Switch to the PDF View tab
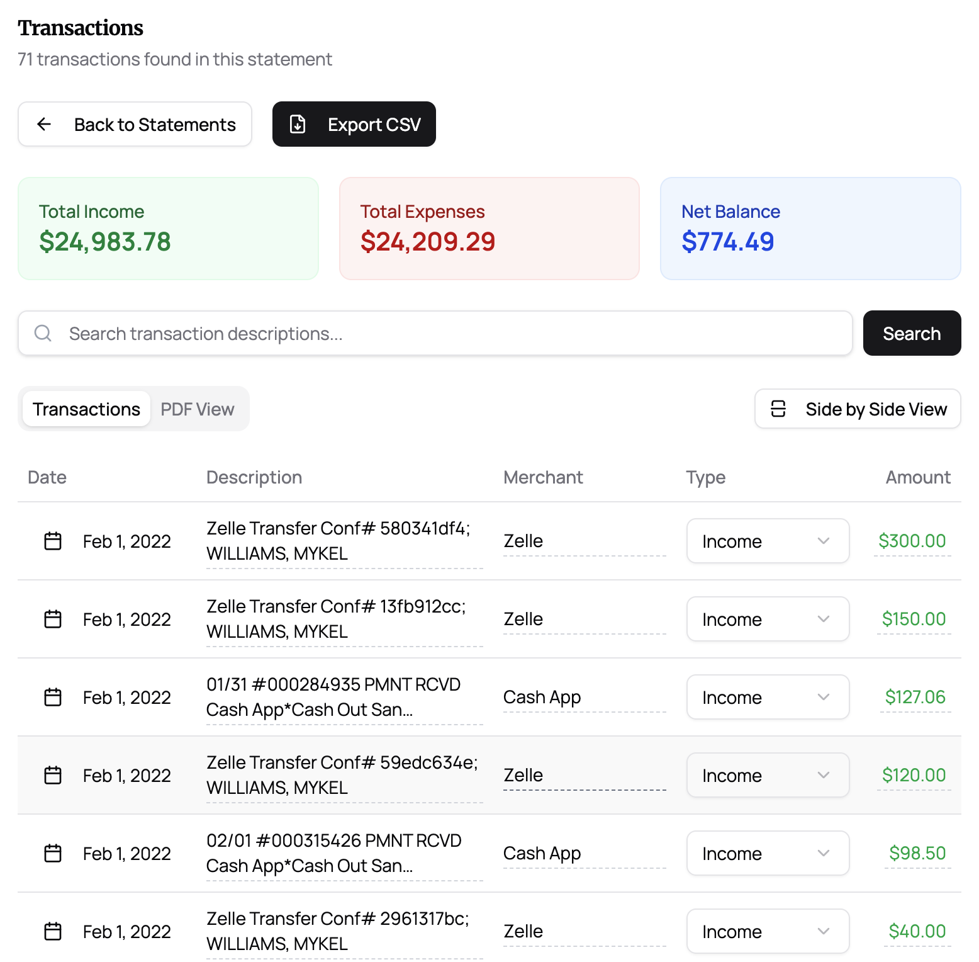The height and width of the screenshot is (962, 979). (198, 409)
